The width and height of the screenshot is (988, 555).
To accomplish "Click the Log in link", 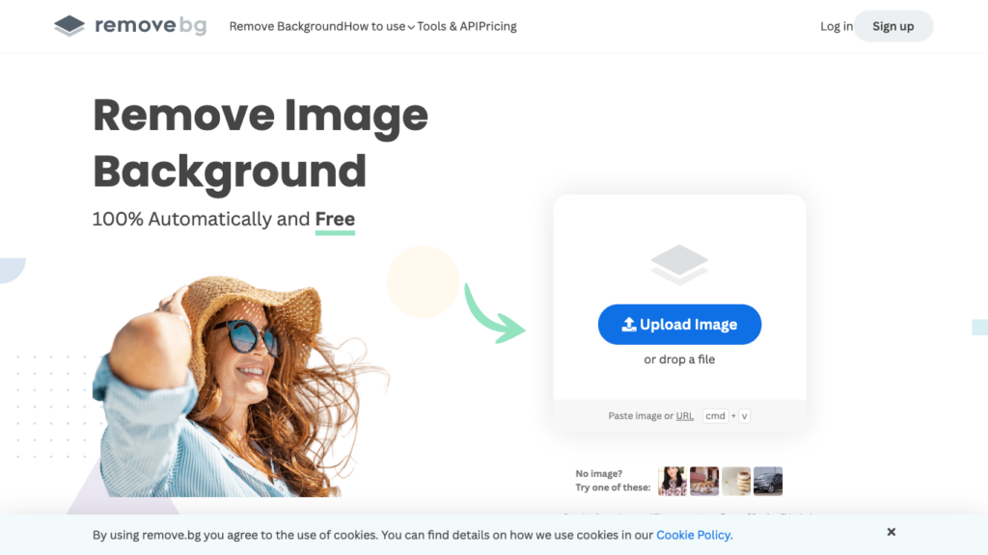I will pyautogui.click(x=836, y=26).
